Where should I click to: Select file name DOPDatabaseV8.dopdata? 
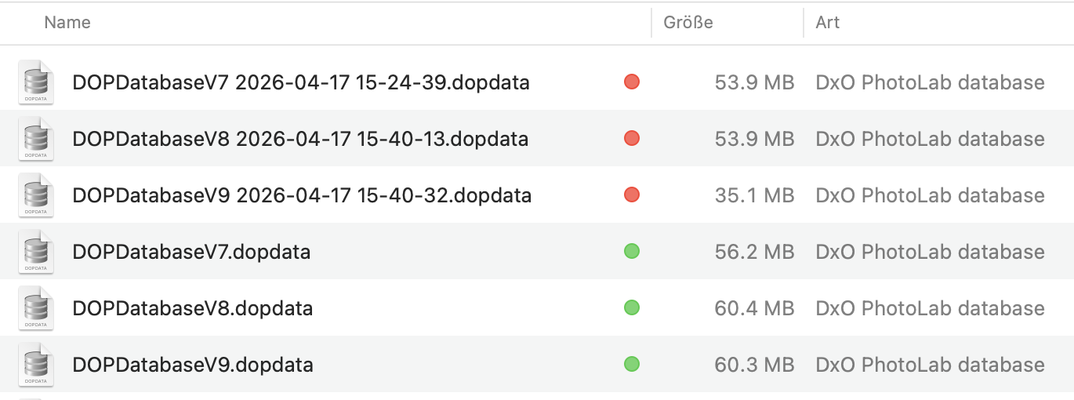click(193, 308)
